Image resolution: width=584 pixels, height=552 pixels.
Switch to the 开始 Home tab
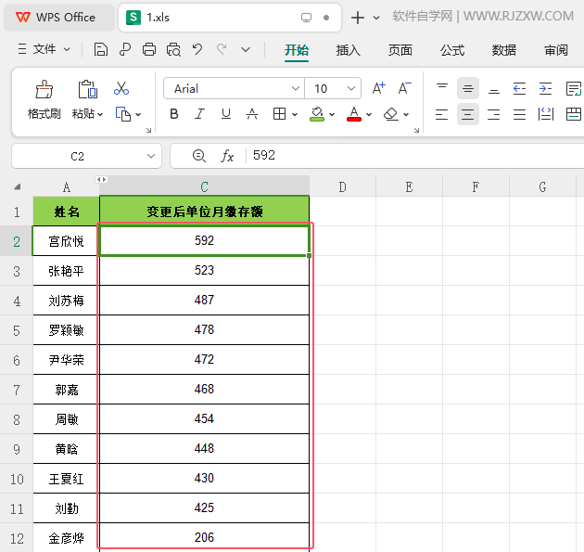tap(297, 50)
